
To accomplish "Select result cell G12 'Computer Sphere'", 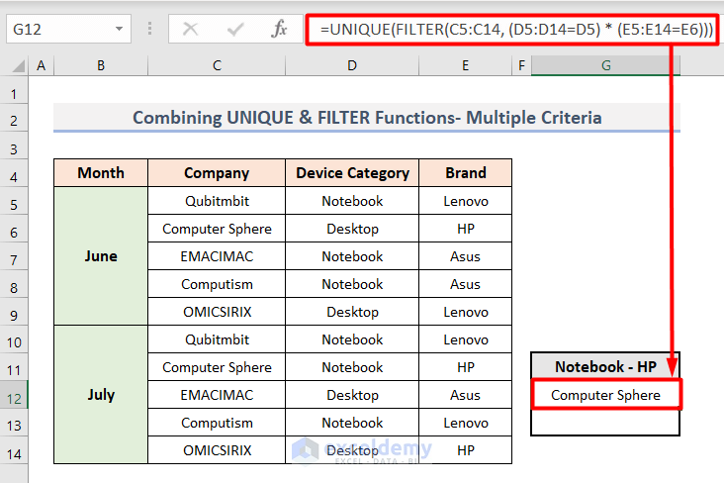I will pos(605,395).
